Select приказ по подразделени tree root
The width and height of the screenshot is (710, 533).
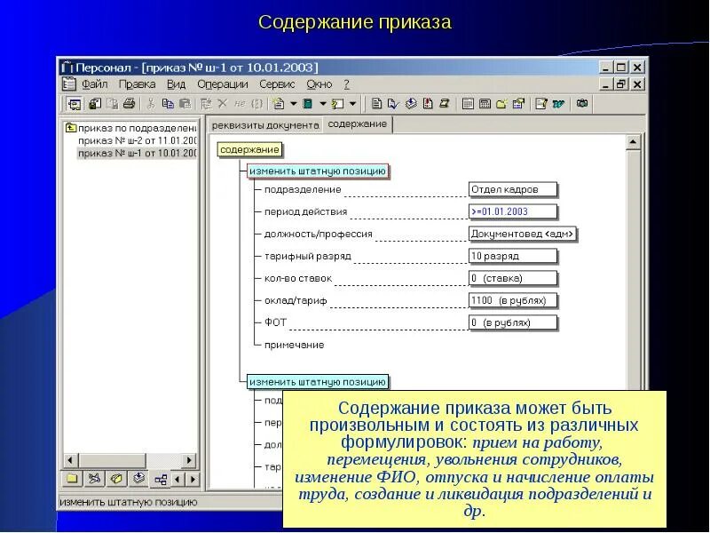tap(138, 128)
